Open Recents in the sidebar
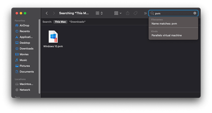 point(23,31)
